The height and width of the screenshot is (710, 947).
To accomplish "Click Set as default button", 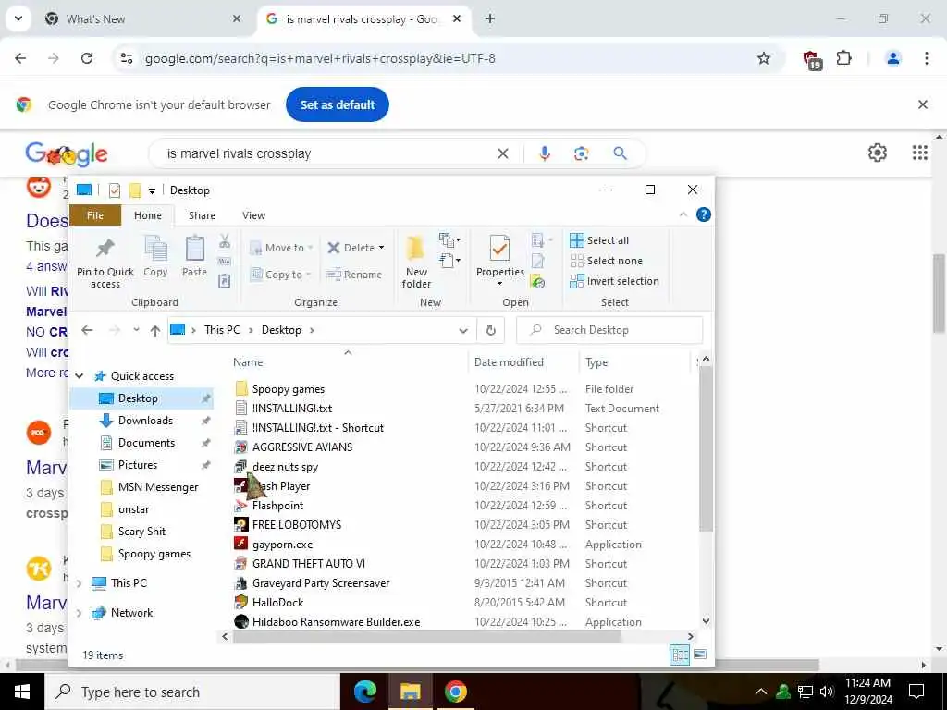I will tap(338, 104).
